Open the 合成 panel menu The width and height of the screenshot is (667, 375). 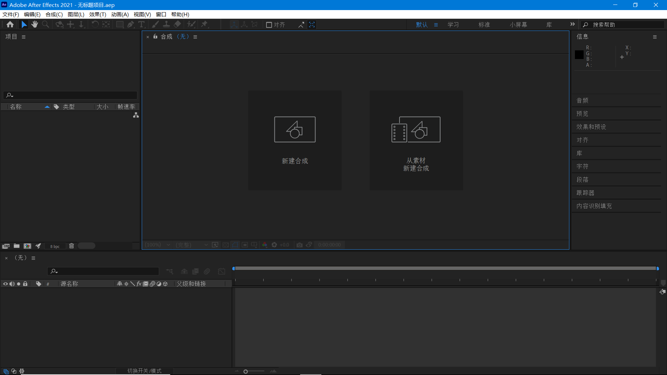click(x=195, y=37)
